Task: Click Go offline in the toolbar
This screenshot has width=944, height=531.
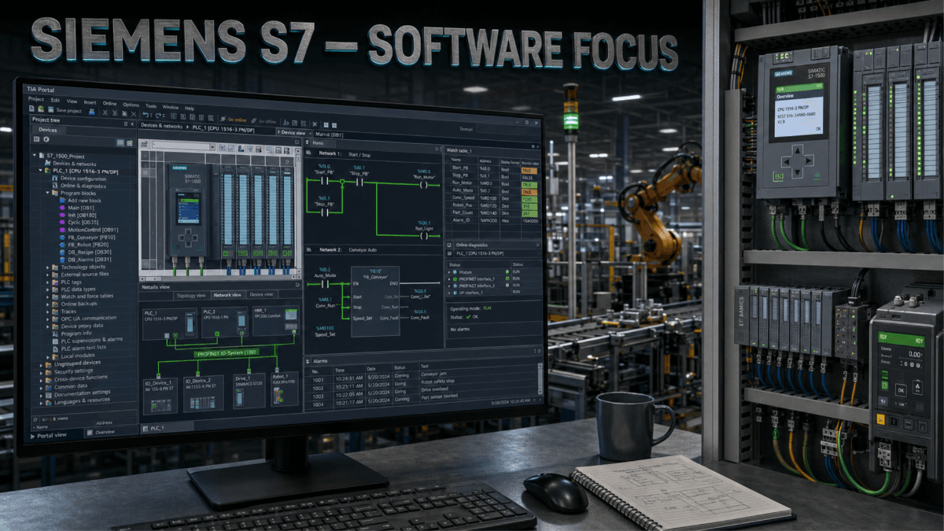Action: 264,121
